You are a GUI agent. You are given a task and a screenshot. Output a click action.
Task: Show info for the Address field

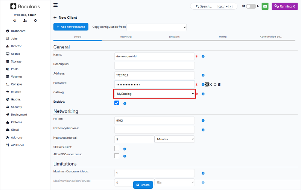coord(203,75)
